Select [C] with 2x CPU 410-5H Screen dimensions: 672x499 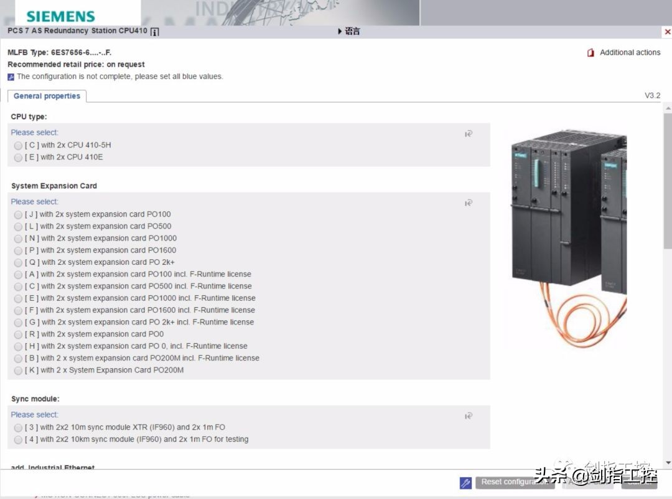18,145
